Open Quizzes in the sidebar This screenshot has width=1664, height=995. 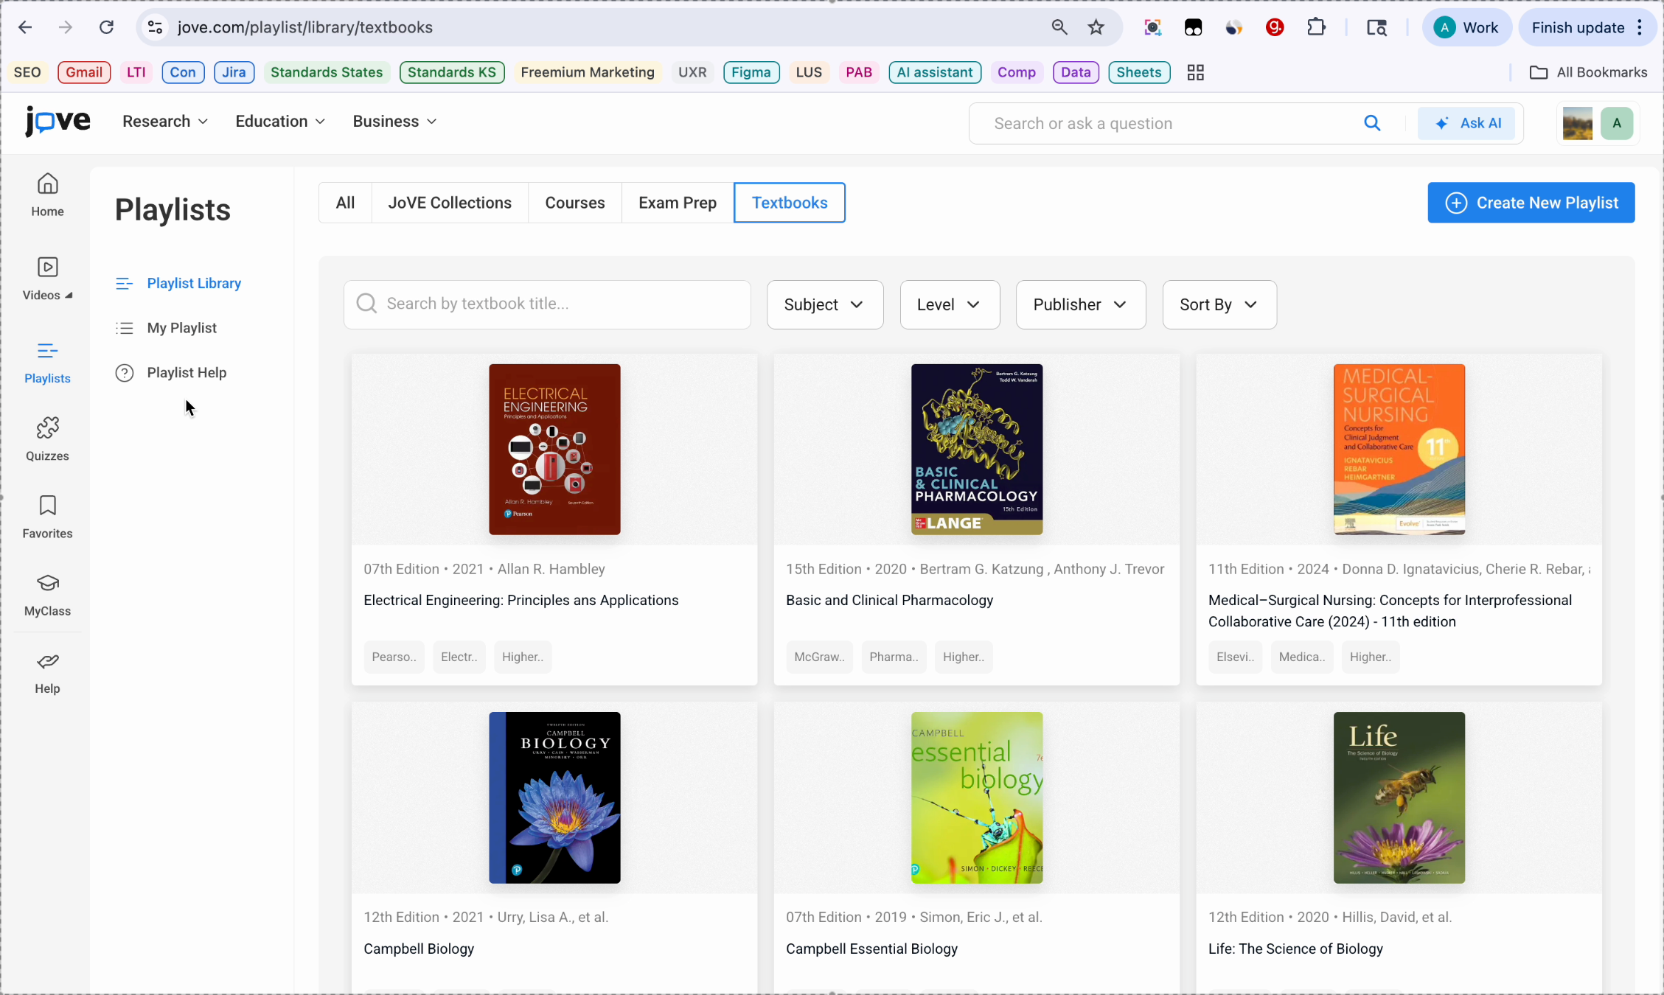pos(47,440)
